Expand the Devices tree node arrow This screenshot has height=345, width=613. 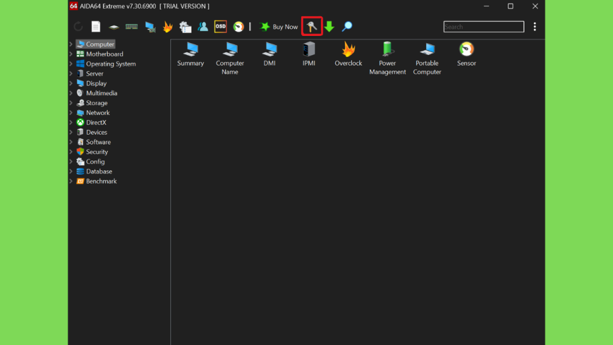[x=71, y=132]
